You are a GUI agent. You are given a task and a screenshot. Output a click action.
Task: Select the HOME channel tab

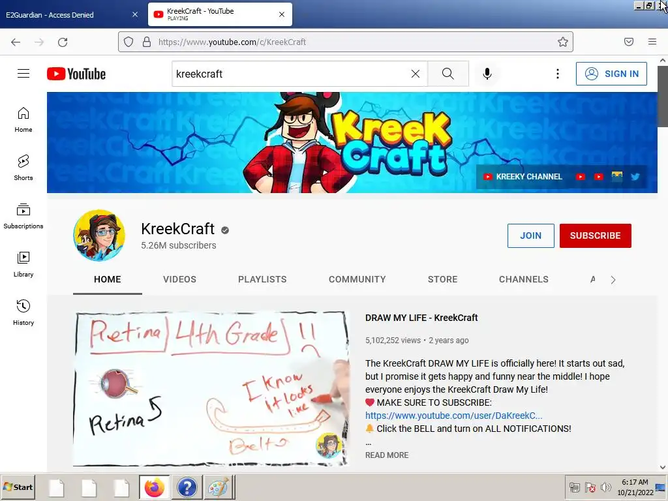coord(108,279)
